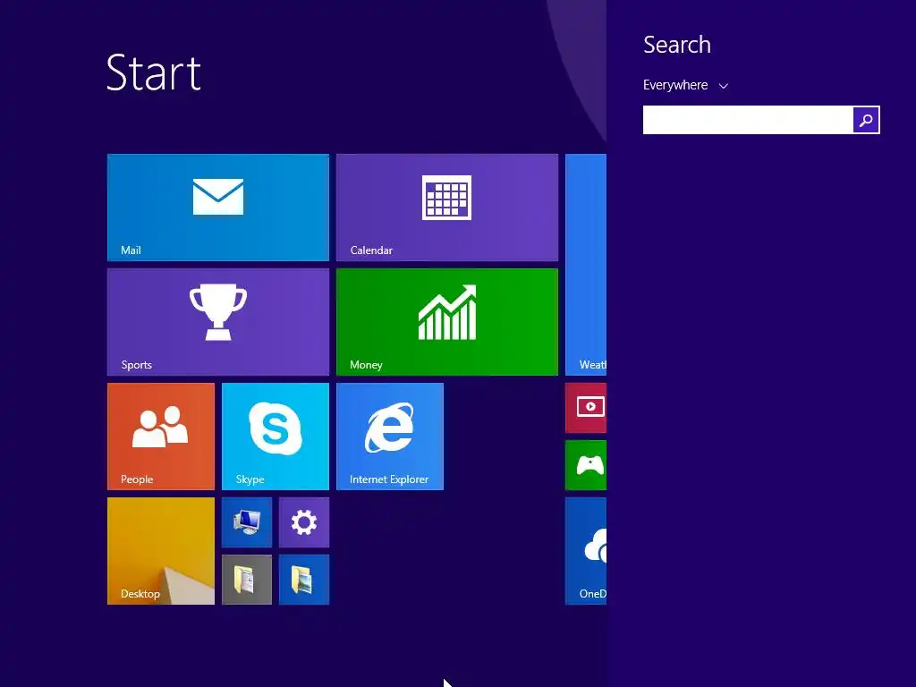Viewport: 916px width, 687px height.
Task: Open the People tile
Action: point(161,437)
